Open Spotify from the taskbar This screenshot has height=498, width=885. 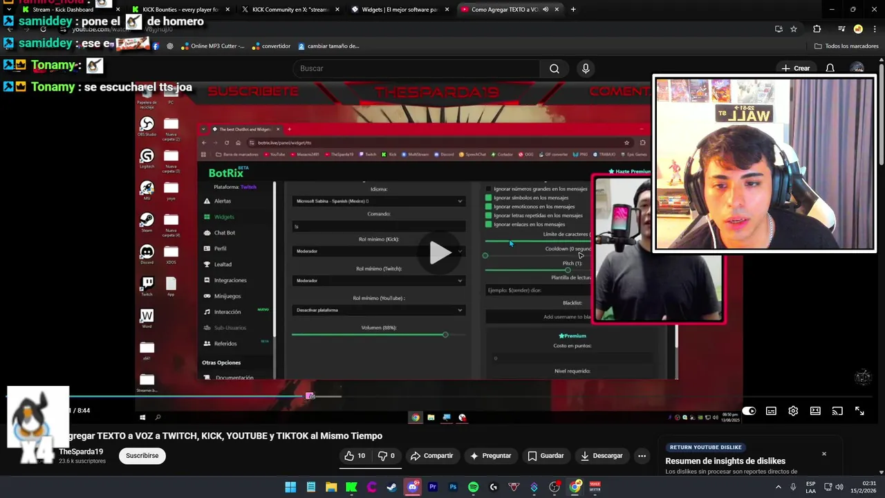(x=473, y=487)
